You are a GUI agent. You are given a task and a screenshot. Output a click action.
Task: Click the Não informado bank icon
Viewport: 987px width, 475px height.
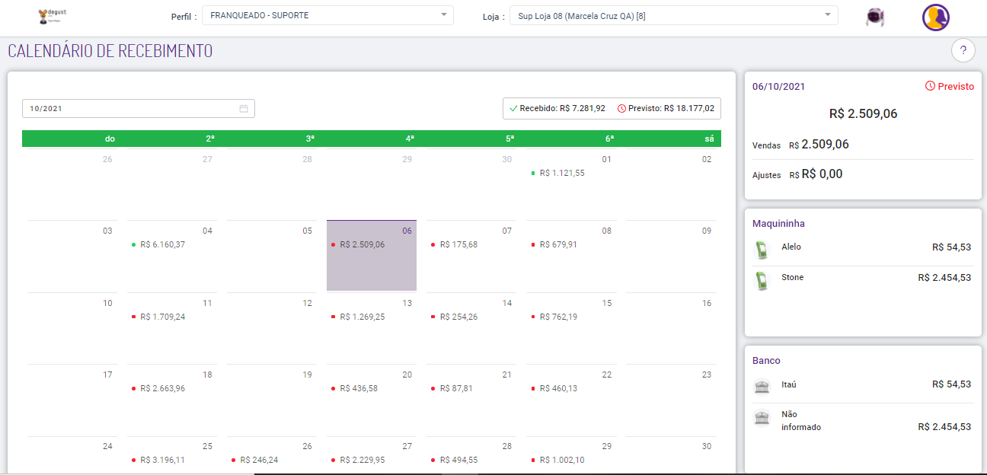pos(762,418)
